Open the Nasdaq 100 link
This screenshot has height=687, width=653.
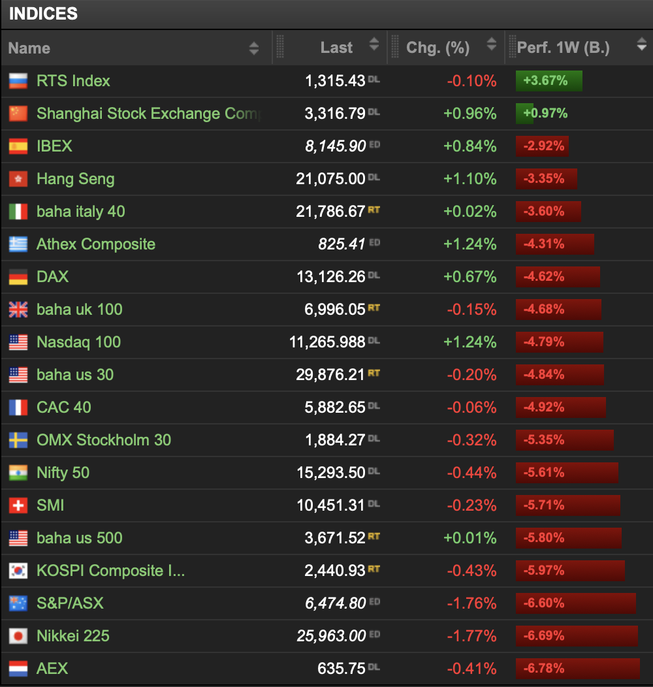(78, 342)
